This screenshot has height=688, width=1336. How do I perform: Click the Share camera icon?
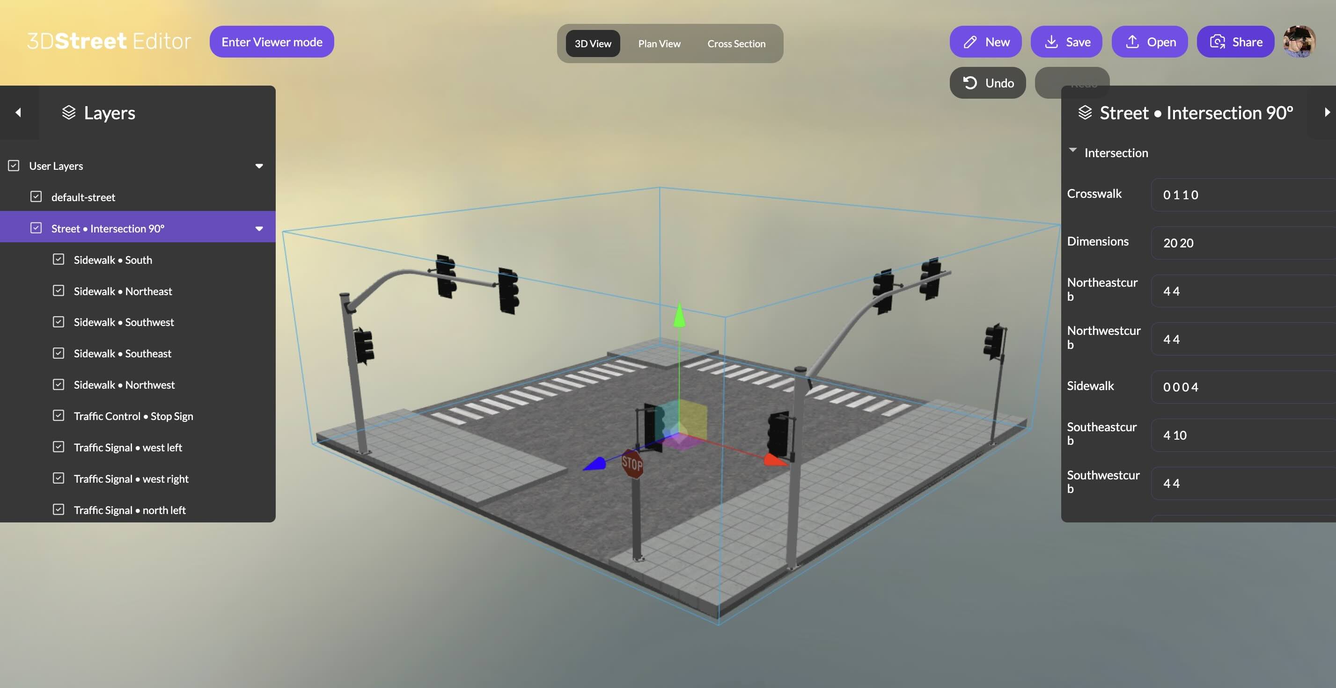click(x=1217, y=42)
